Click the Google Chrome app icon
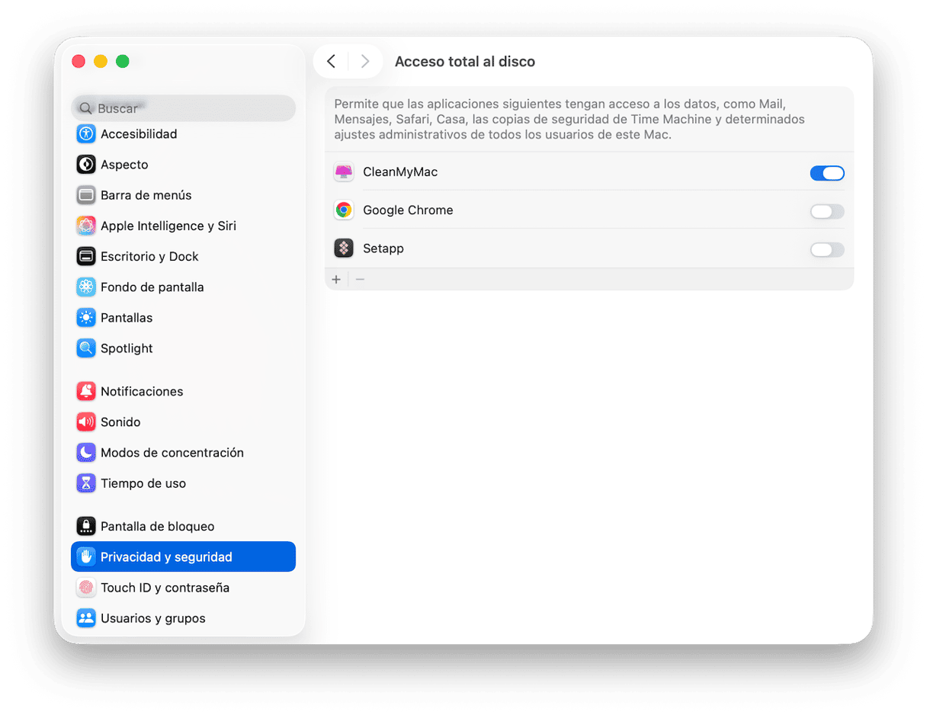 coord(344,210)
